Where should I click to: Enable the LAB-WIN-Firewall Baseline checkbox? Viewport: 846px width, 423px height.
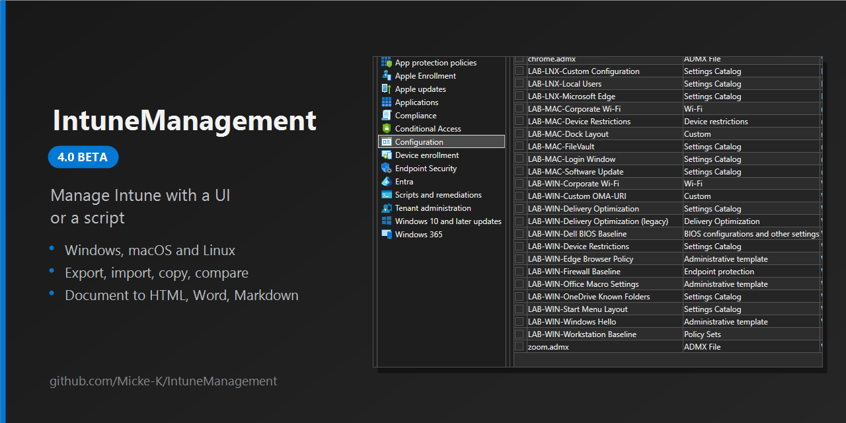[519, 271]
